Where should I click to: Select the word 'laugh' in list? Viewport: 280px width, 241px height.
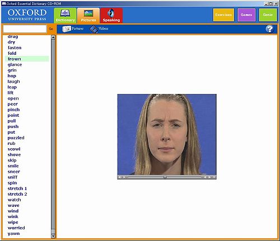(x=13, y=82)
